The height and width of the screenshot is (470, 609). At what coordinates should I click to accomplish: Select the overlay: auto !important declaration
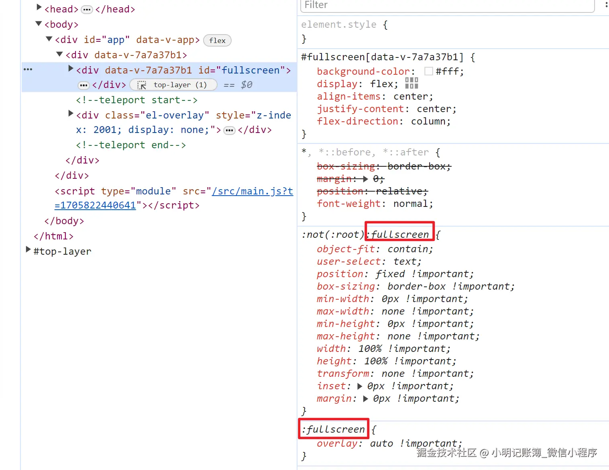tap(390, 443)
